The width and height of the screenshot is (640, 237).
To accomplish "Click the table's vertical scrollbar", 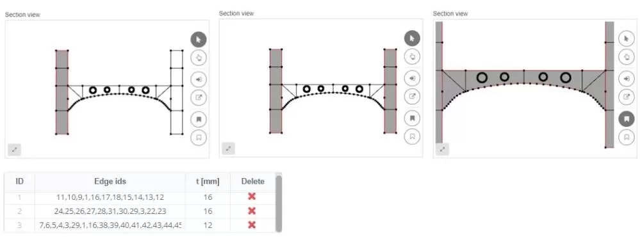I will (x=279, y=203).
